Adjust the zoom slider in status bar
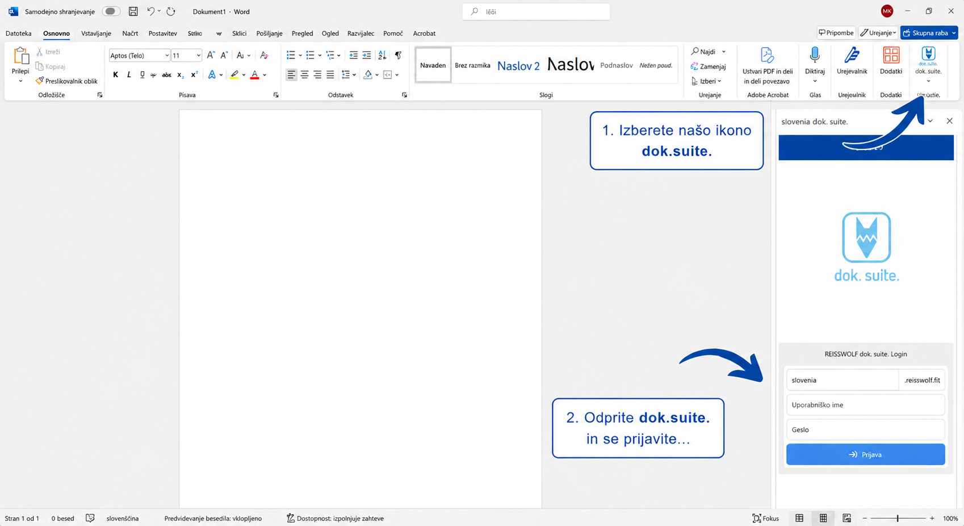This screenshot has height=526, width=964. [898, 518]
